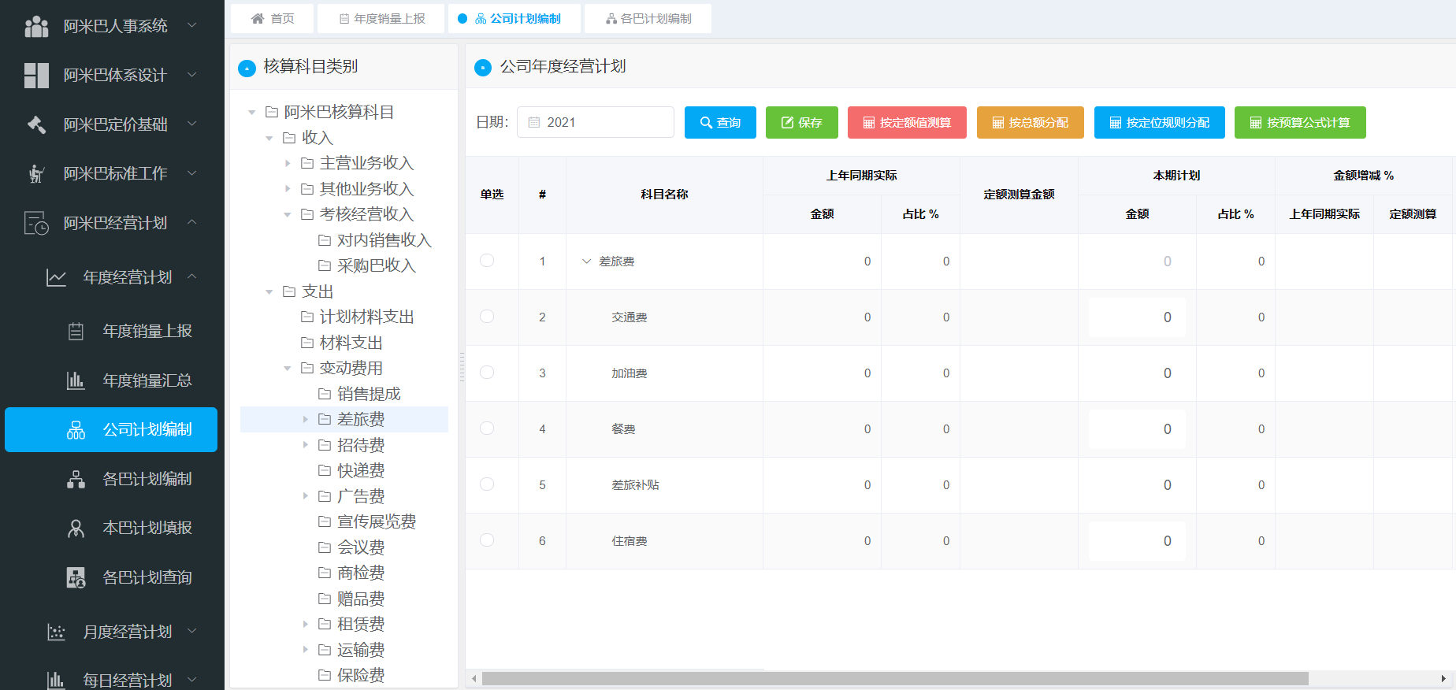Image resolution: width=1456 pixels, height=690 pixels.
Task: Click the 本巴计划填报 person icon
Action: point(76,528)
